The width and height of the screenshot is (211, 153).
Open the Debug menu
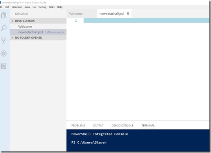42,7
